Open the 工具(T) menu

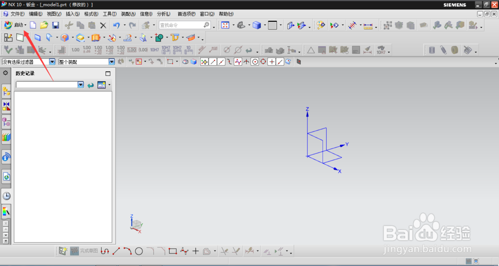[x=109, y=14]
